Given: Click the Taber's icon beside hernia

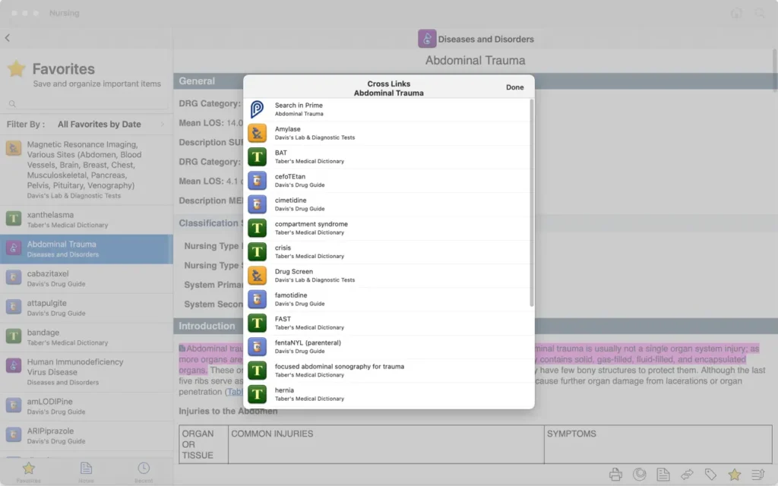Looking at the screenshot, I should [257, 394].
